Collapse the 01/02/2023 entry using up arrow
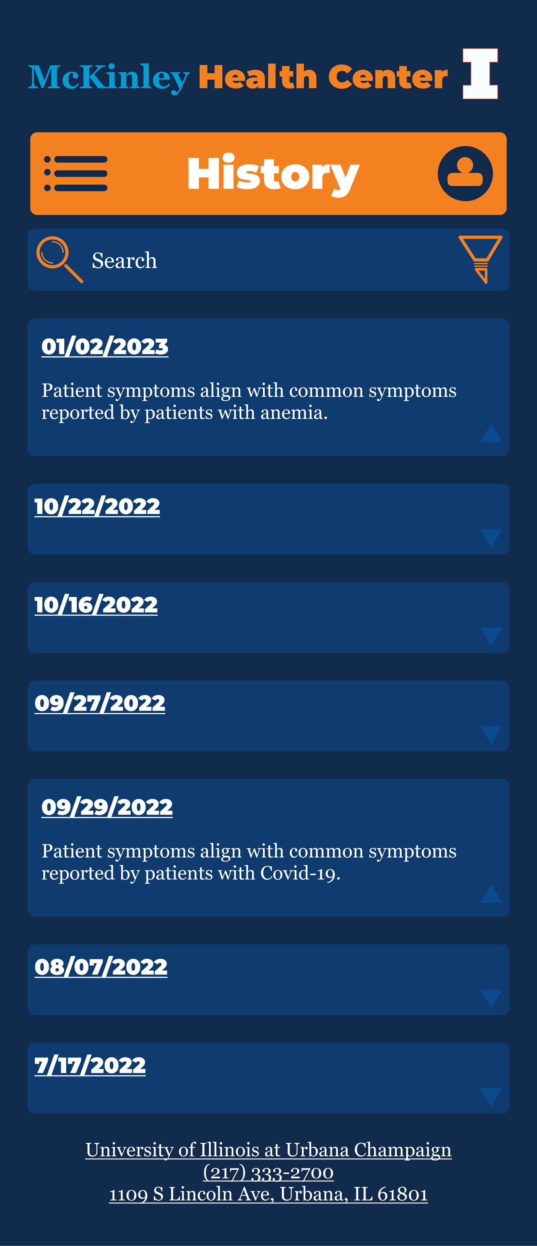537x1246 pixels. click(491, 433)
